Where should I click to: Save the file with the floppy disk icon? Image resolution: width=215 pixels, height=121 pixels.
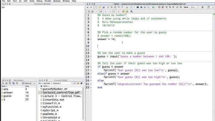(103, 7)
